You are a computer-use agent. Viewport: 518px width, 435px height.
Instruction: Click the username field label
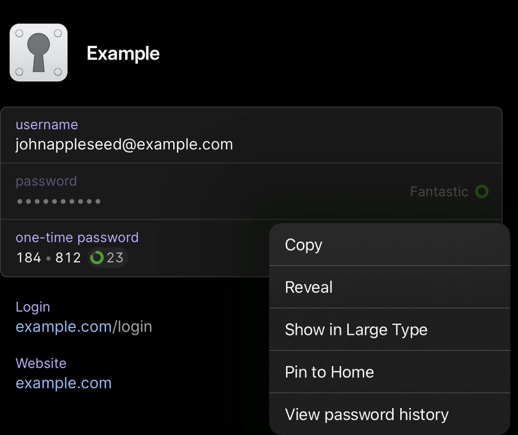[47, 124]
